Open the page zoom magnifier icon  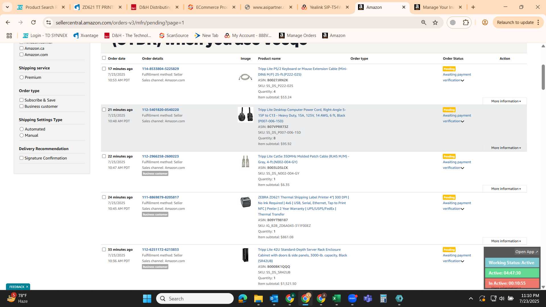tap(424, 22)
